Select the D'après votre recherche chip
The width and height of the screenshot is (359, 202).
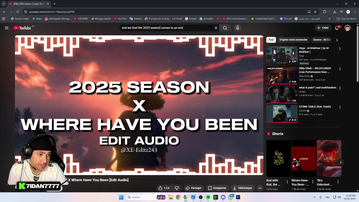tap(293, 40)
